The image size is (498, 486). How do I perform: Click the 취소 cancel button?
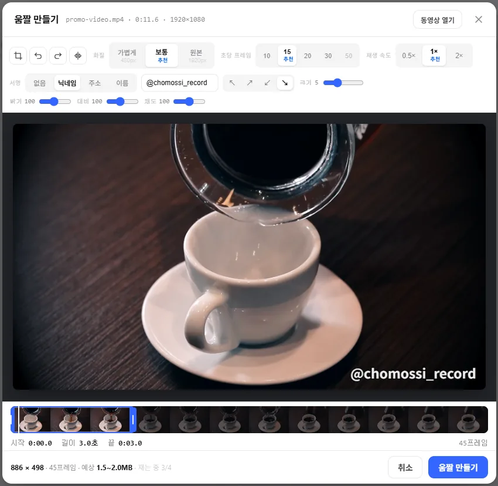click(x=405, y=467)
